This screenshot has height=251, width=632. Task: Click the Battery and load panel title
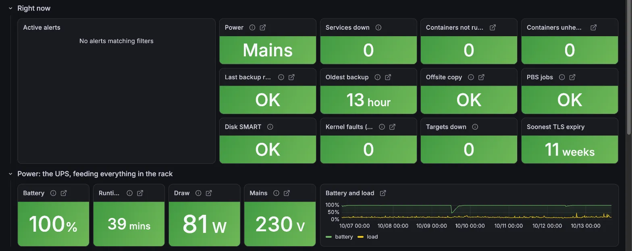[350, 193]
